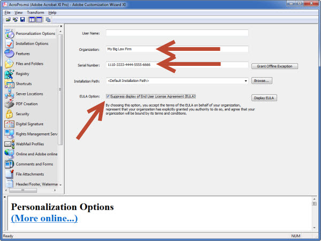The image size is (321, 241).
Task: Click the Grant Offline Exception button
Action: click(x=274, y=66)
